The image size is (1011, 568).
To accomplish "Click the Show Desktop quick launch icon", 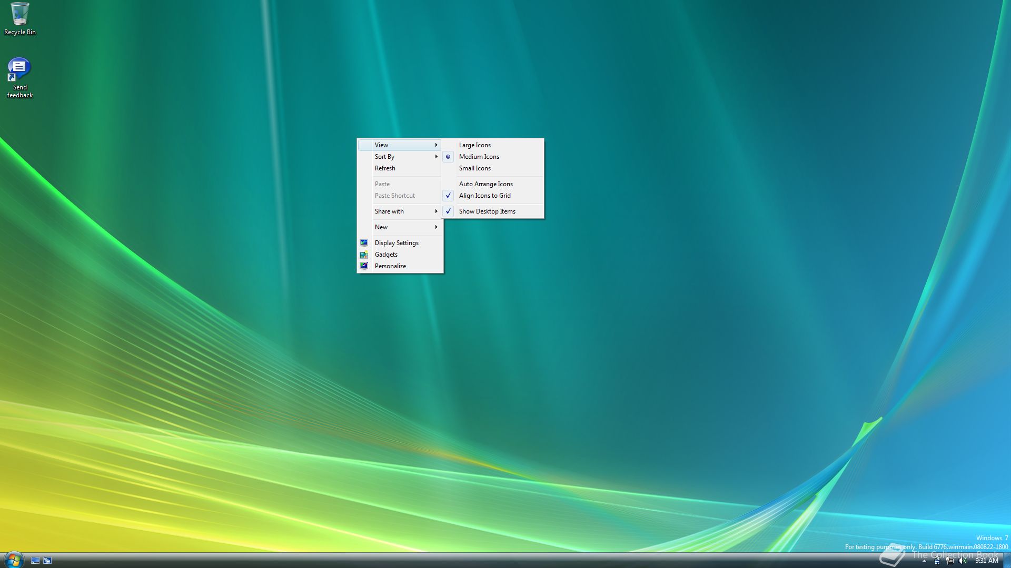I will 35,561.
